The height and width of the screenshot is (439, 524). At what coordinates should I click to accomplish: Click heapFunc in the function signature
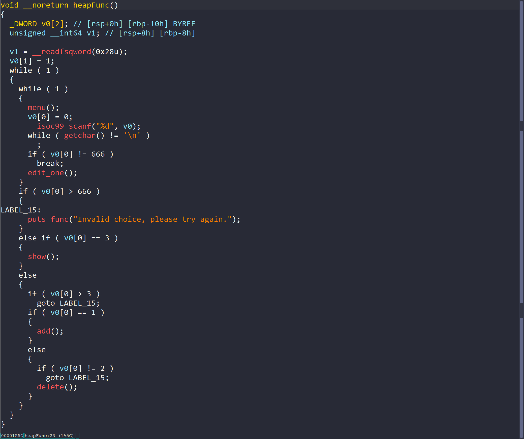click(91, 5)
